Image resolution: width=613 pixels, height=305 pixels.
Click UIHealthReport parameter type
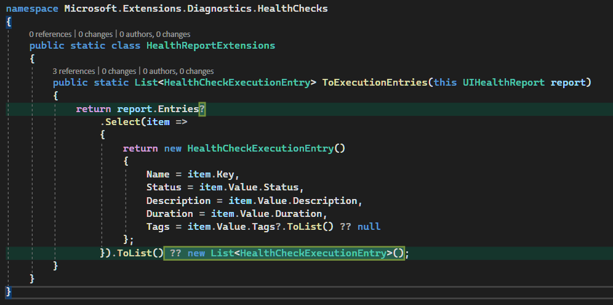[503, 83]
